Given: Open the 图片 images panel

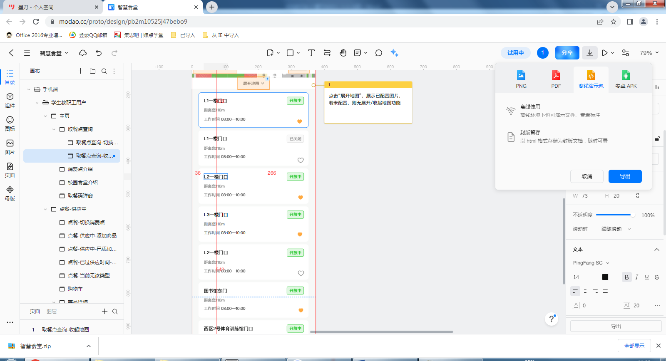Looking at the screenshot, I should click(10, 147).
